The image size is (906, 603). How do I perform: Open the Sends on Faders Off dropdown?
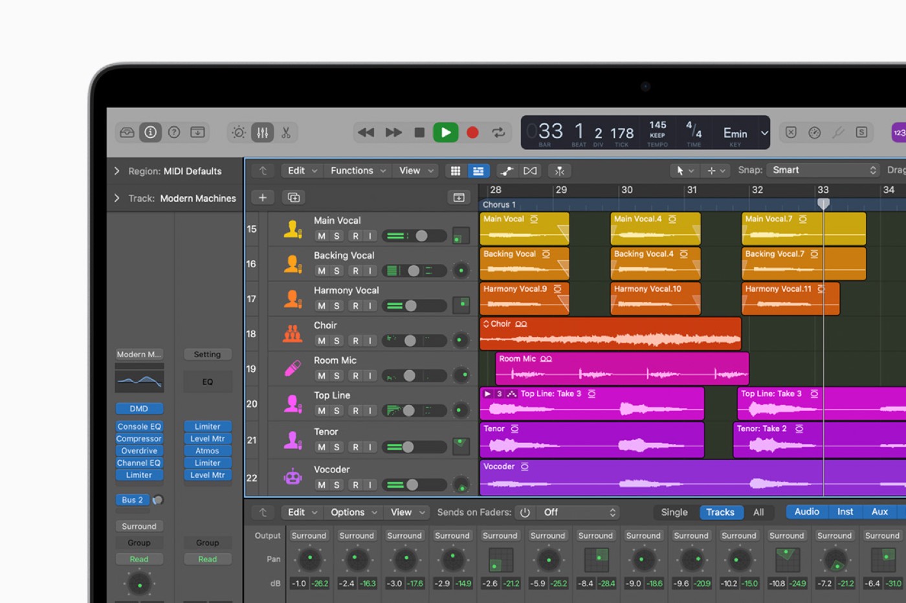click(579, 512)
